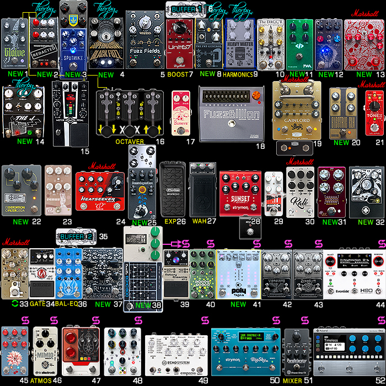Click the pink S icon above Mimiq

click(54, 320)
